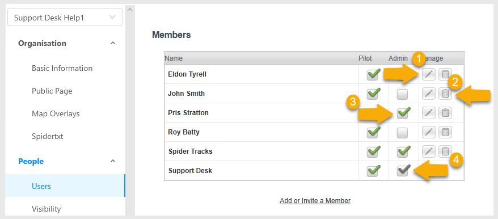
Task: Remove John Smith via trash icon
Action: [x=445, y=94]
